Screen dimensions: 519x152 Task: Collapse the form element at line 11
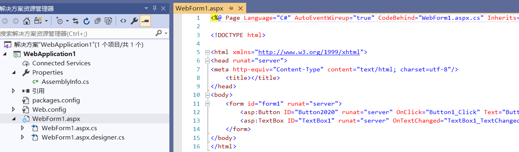click(x=207, y=104)
